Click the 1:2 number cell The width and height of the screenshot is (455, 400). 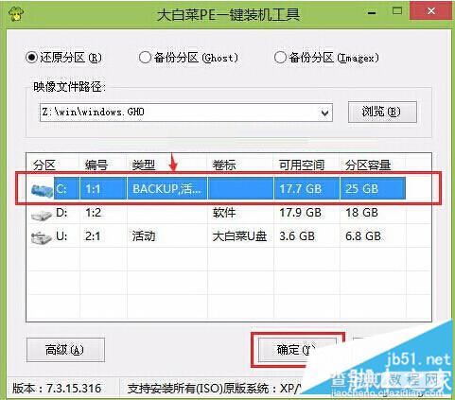click(x=93, y=213)
